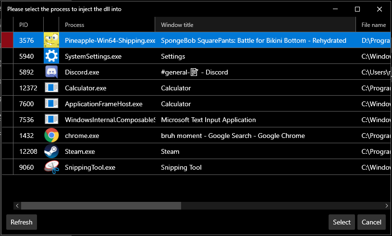Click the Discord process icon
The height and width of the screenshot is (236, 392).
pos(51,72)
